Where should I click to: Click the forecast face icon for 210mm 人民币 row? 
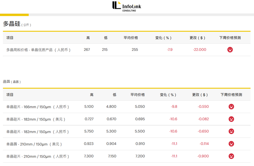[231, 156]
